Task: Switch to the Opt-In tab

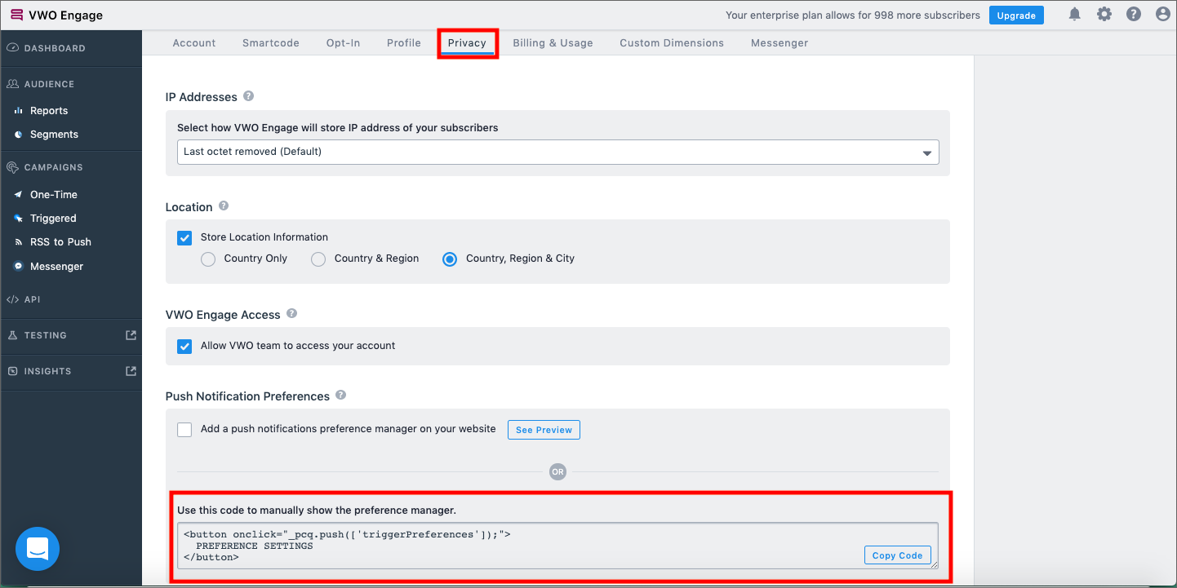Action: coord(344,42)
